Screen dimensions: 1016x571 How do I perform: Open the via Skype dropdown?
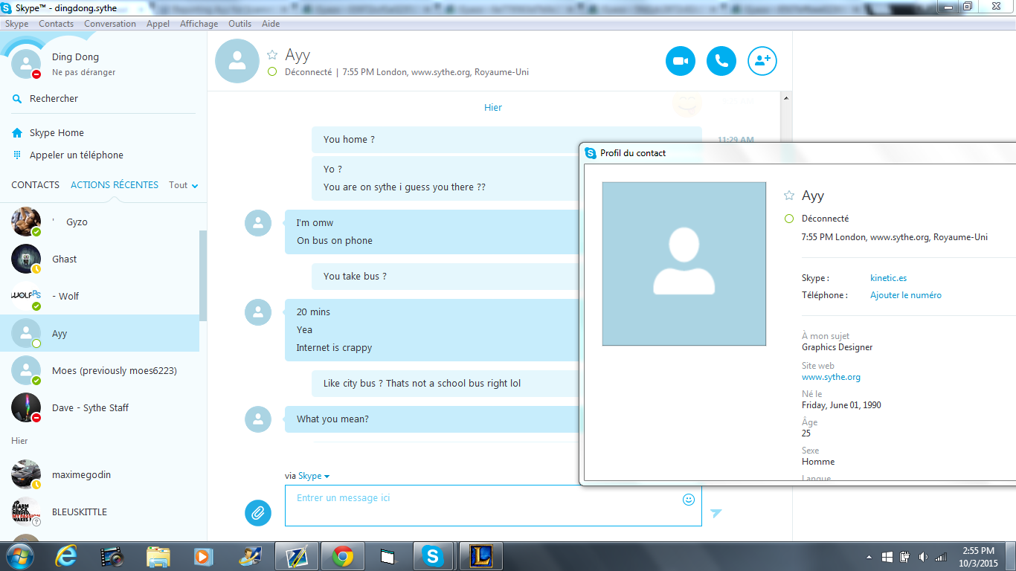click(314, 476)
